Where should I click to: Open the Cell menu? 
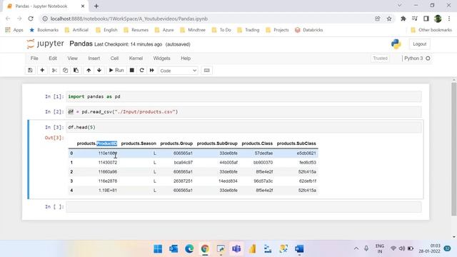(114, 59)
